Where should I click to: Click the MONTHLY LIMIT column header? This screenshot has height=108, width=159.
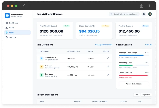74,51
